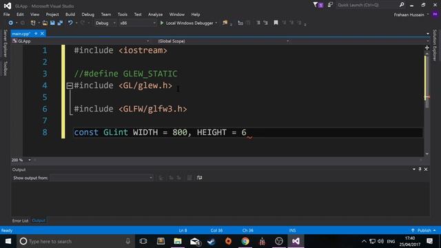441x248 pixels.
Task: Click the New Project toolbar icon
Action: 33,23
